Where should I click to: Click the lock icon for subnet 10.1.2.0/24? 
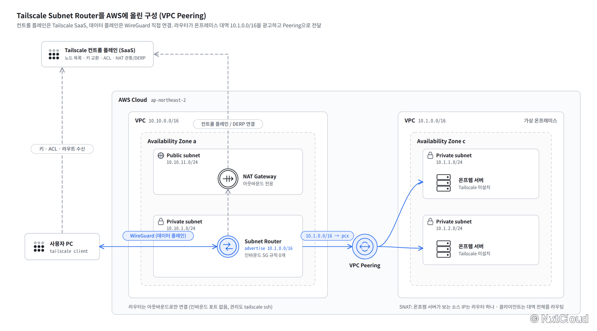click(x=430, y=222)
